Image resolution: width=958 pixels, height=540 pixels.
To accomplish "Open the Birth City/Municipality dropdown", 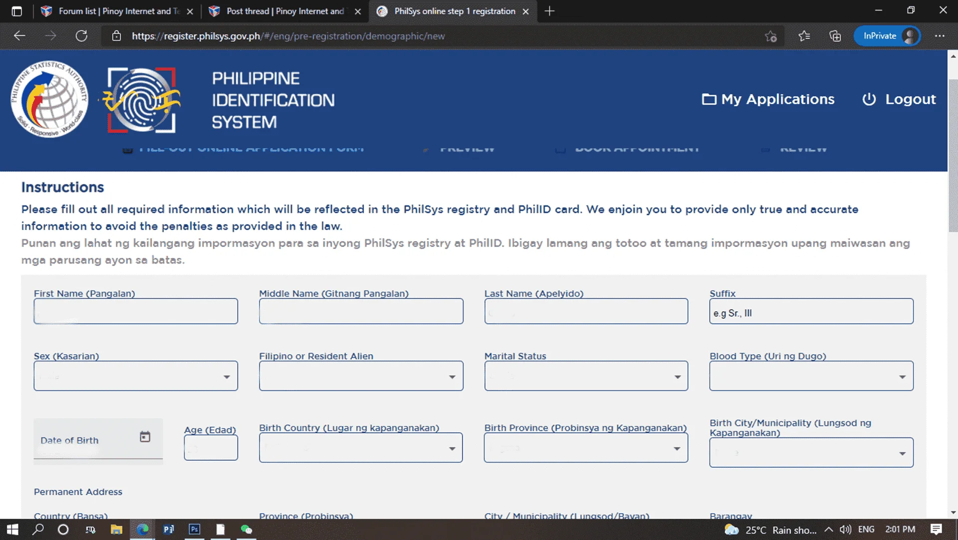I will [x=811, y=453].
